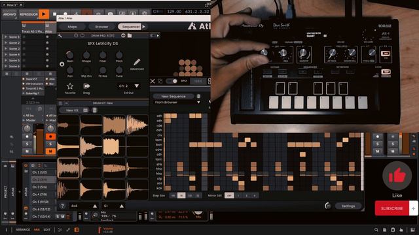The height and width of the screenshot is (235, 419).
Task: Close the sequencer with the X icon
Action: tap(153, 81)
